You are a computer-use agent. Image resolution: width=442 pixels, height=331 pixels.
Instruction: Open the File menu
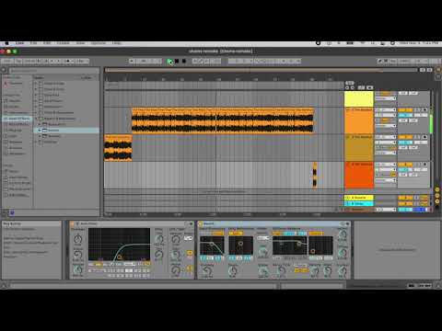(33, 43)
